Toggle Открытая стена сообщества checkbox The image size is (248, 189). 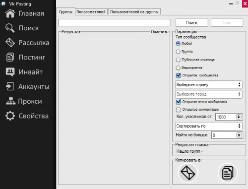click(x=179, y=102)
